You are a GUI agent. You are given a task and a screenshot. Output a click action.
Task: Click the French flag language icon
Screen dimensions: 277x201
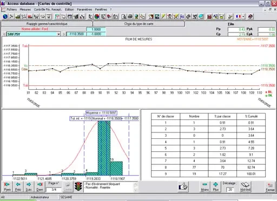point(239,17)
